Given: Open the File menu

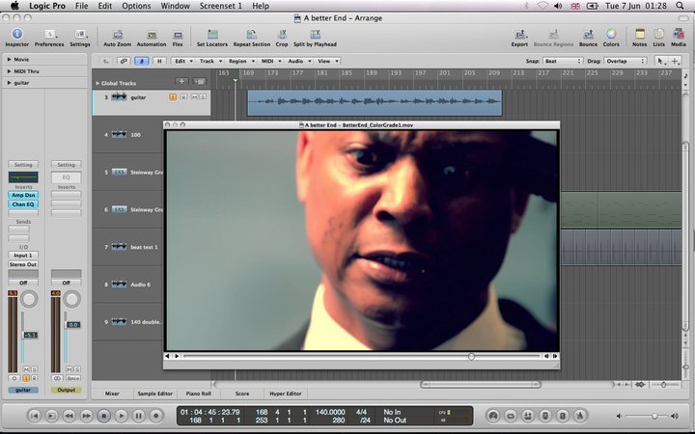Looking at the screenshot, I should 81,6.
